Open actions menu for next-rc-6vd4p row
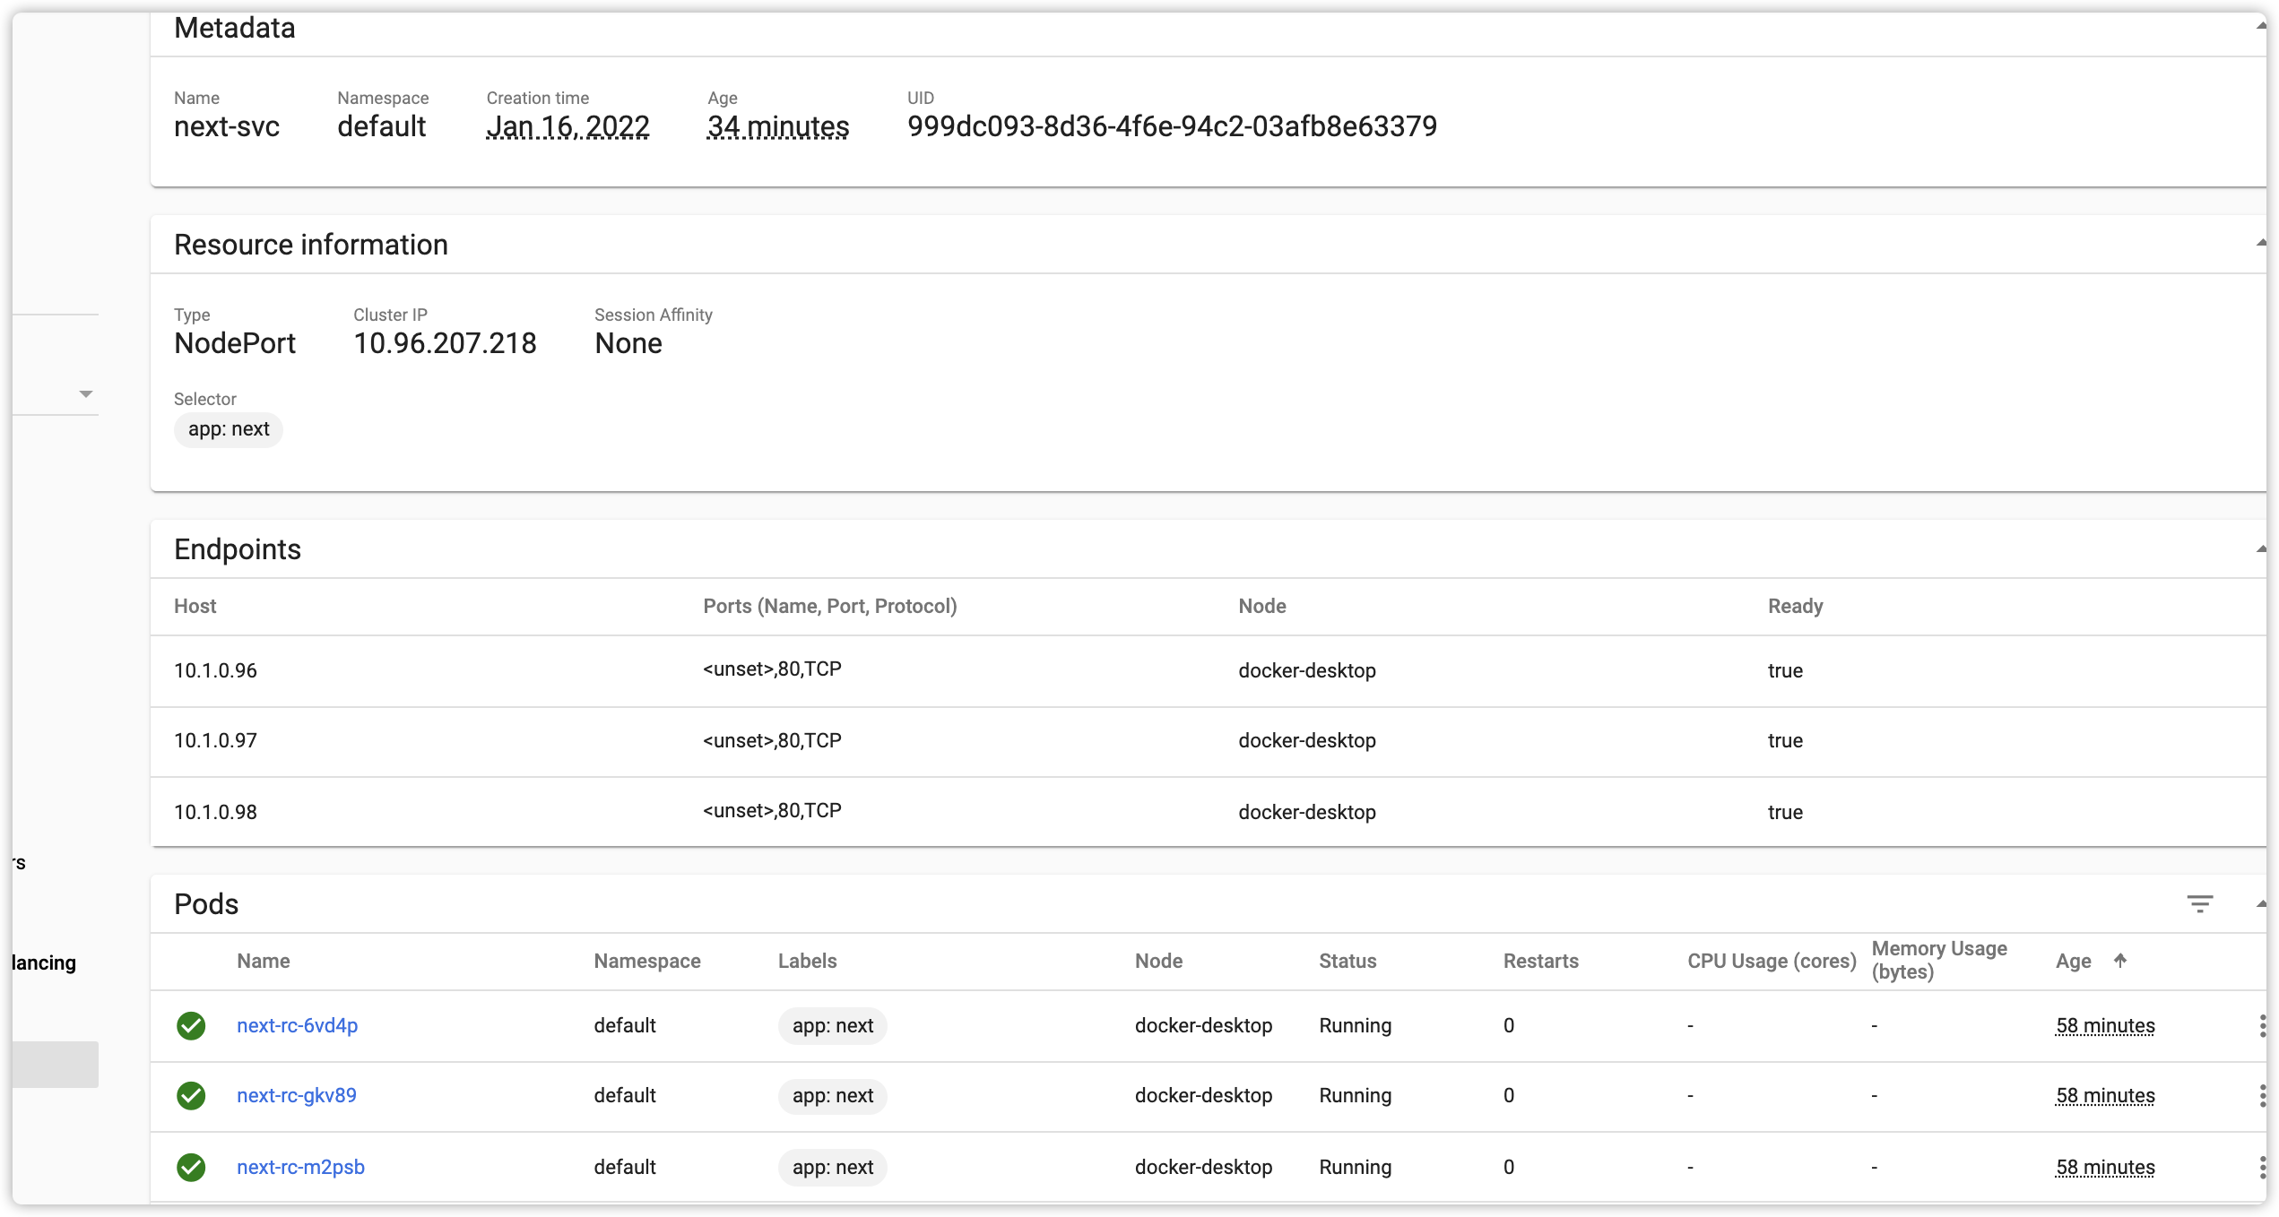The height and width of the screenshot is (1217, 2279). pyautogui.click(x=2262, y=1025)
